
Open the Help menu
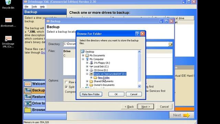[42, 7]
